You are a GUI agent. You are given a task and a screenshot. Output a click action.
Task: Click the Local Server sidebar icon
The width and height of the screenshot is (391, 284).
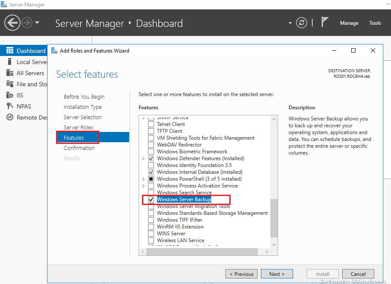click(x=9, y=62)
